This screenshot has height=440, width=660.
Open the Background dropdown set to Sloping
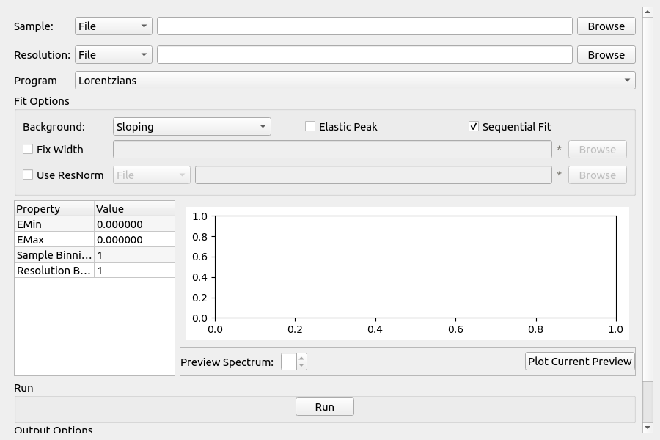coord(192,127)
